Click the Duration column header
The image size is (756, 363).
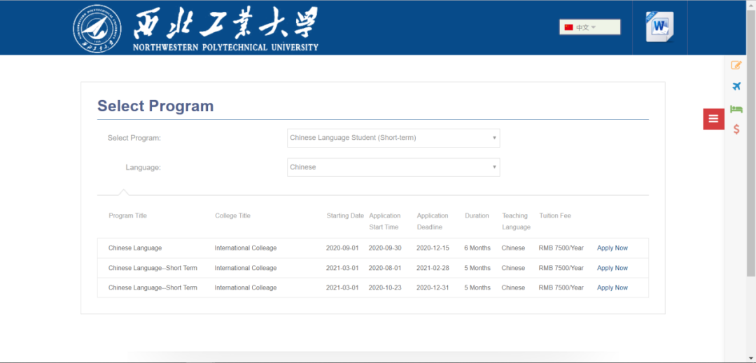(x=477, y=215)
